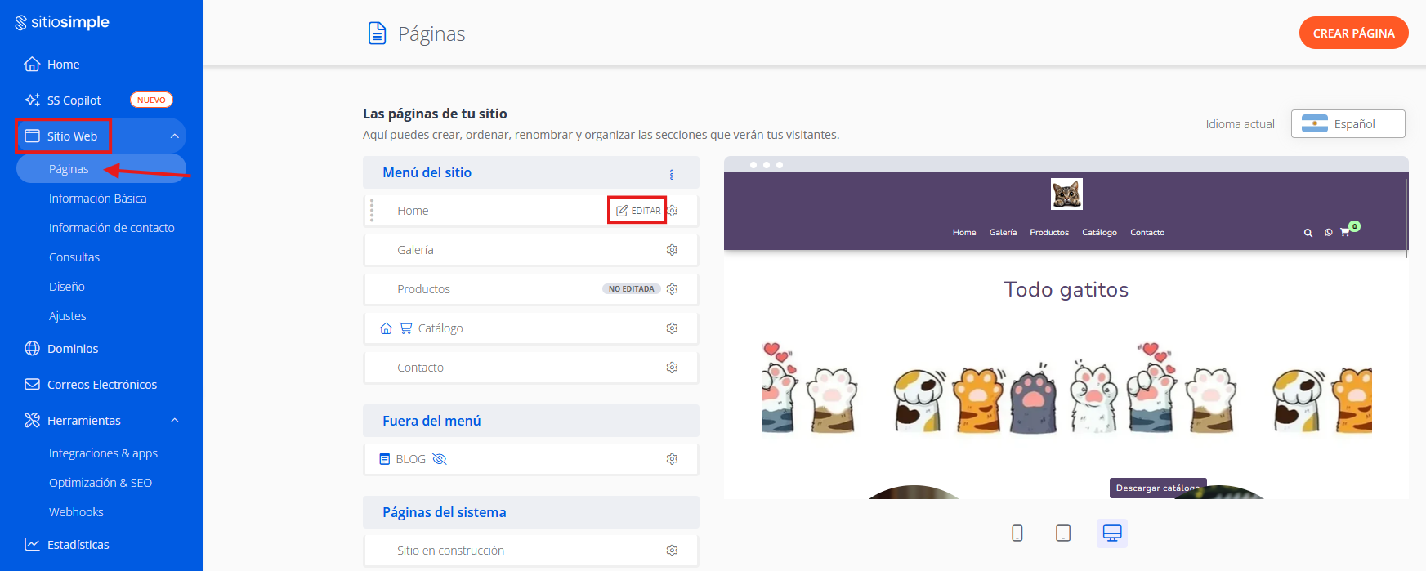The width and height of the screenshot is (1426, 571).
Task: Click the BLOG page type icon
Action: 385,459
